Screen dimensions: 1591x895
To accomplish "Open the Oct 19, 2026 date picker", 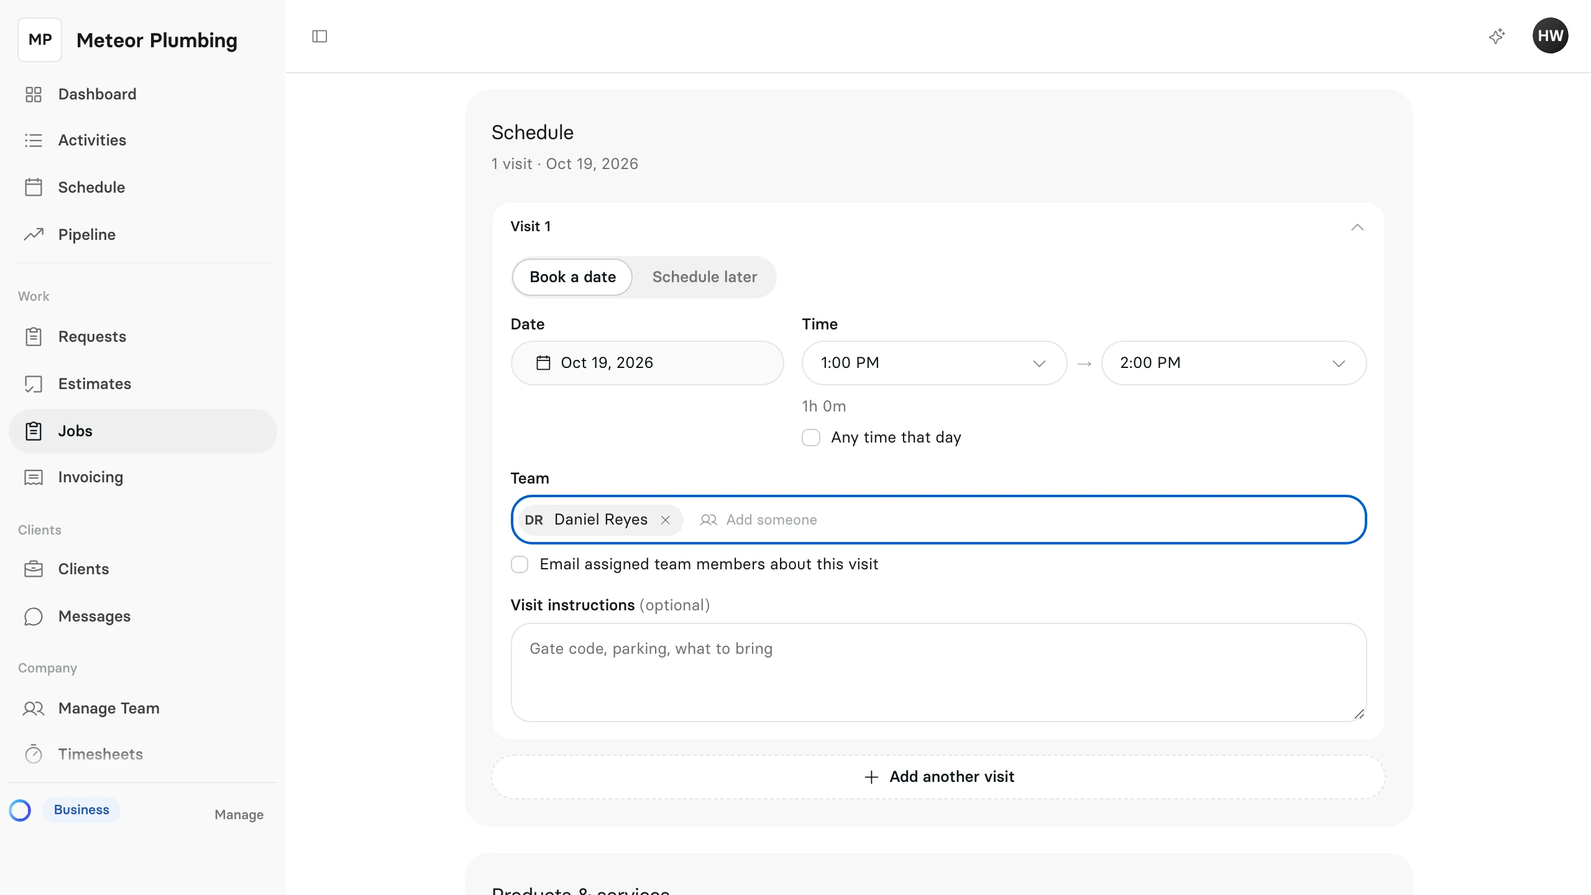I will coord(647,363).
